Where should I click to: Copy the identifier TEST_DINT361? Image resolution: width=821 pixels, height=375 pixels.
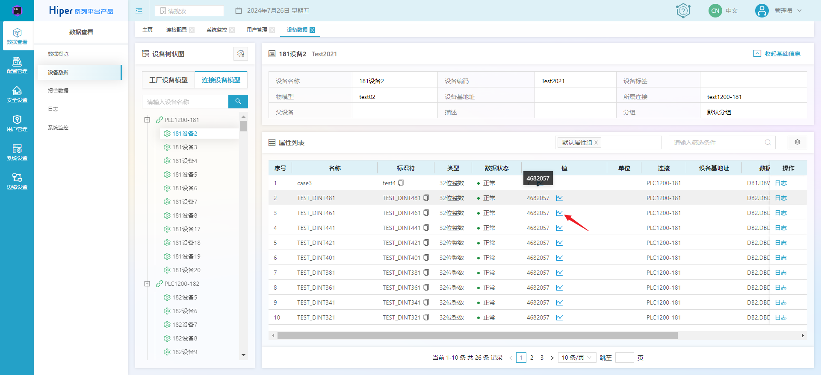point(426,288)
